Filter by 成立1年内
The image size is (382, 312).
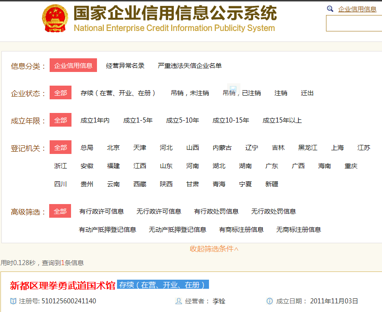tap(95, 120)
